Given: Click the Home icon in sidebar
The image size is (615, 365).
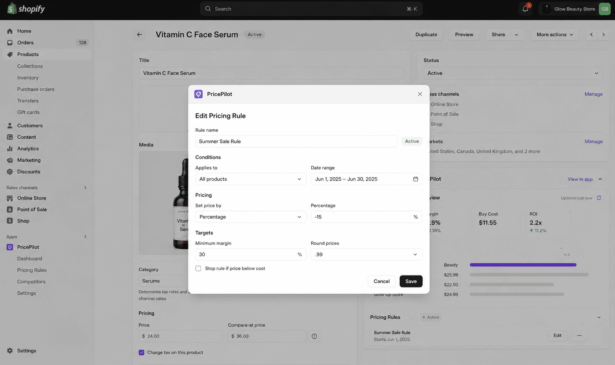Looking at the screenshot, I should point(10,31).
